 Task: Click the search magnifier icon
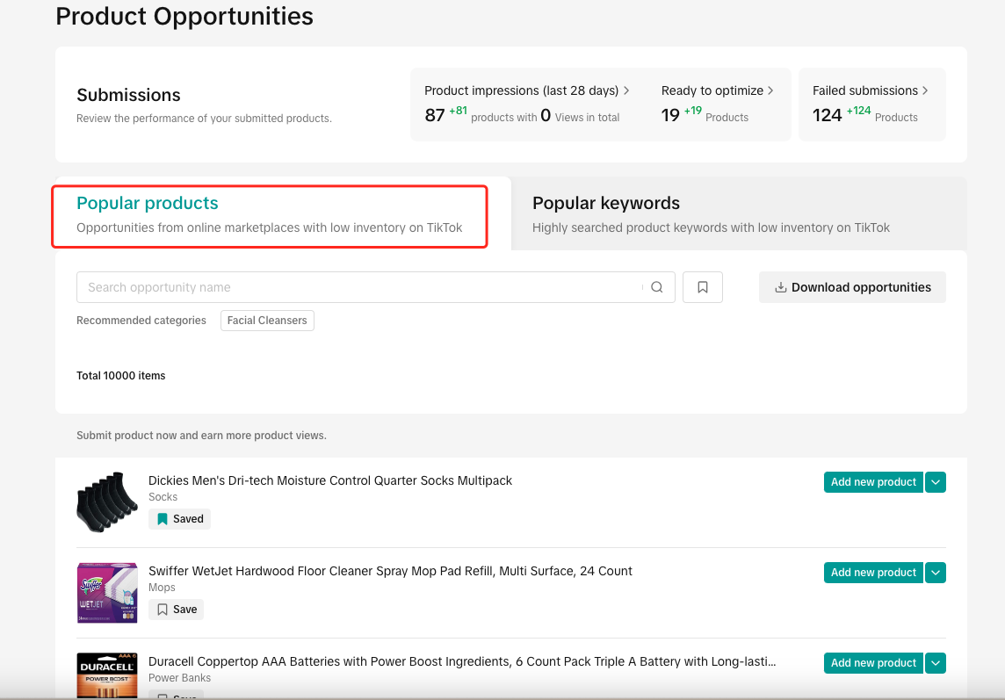coord(656,287)
